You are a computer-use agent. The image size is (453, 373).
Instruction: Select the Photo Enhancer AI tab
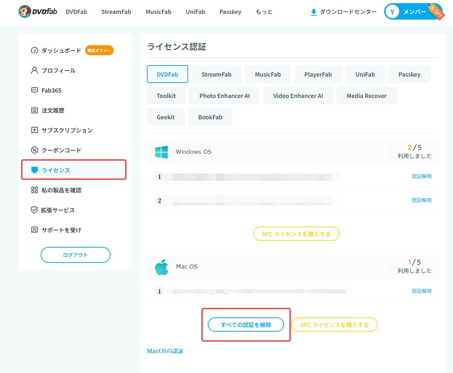pyautogui.click(x=225, y=95)
